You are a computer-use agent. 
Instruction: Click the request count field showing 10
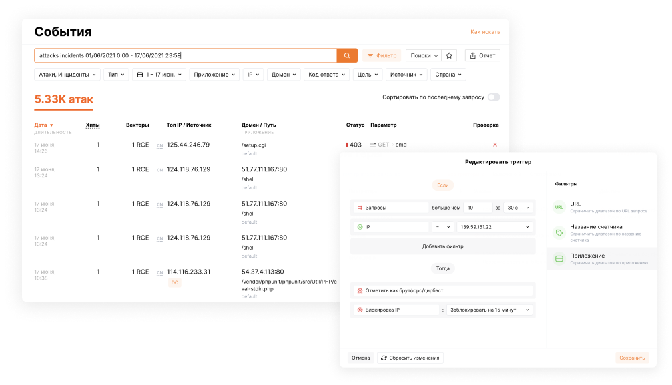coord(478,208)
